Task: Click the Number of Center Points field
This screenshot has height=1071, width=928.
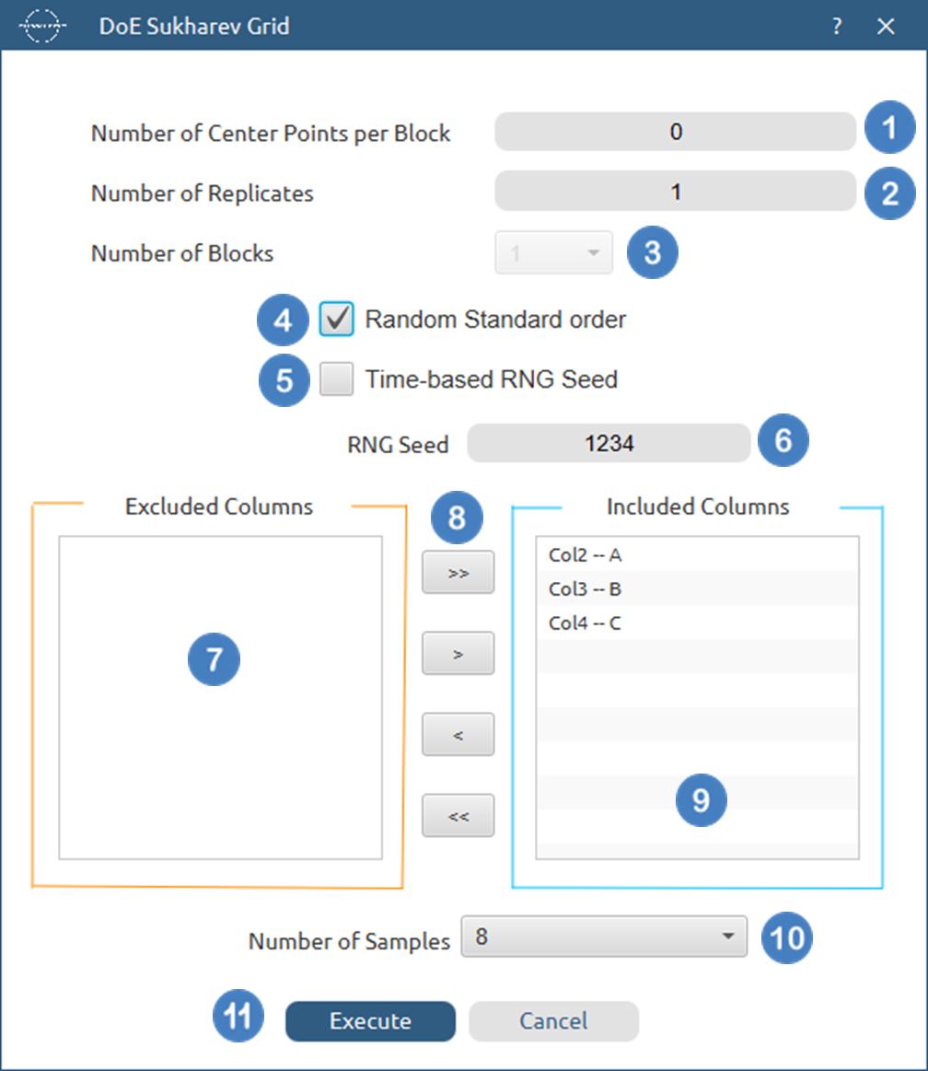Action: tap(675, 132)
